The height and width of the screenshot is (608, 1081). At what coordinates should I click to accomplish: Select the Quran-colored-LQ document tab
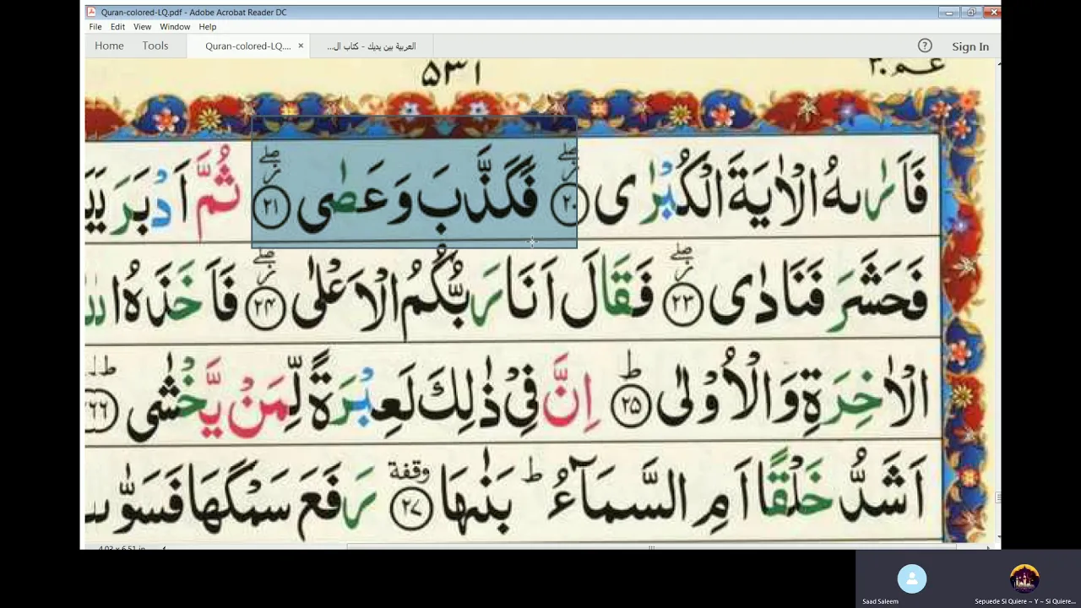click(x=247, y=46)
